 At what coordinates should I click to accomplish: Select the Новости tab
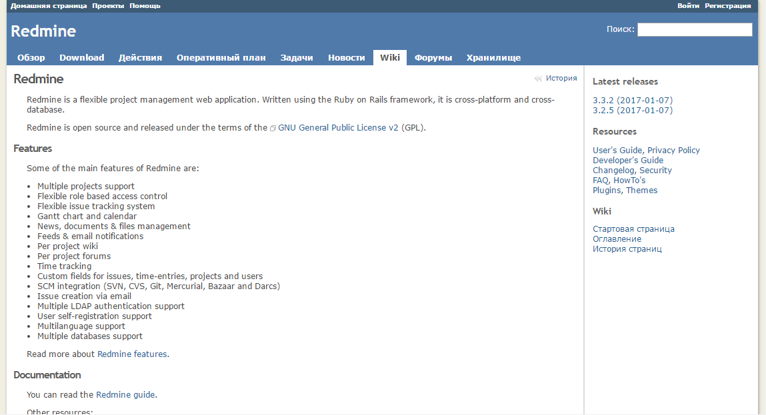coord(346,57)
